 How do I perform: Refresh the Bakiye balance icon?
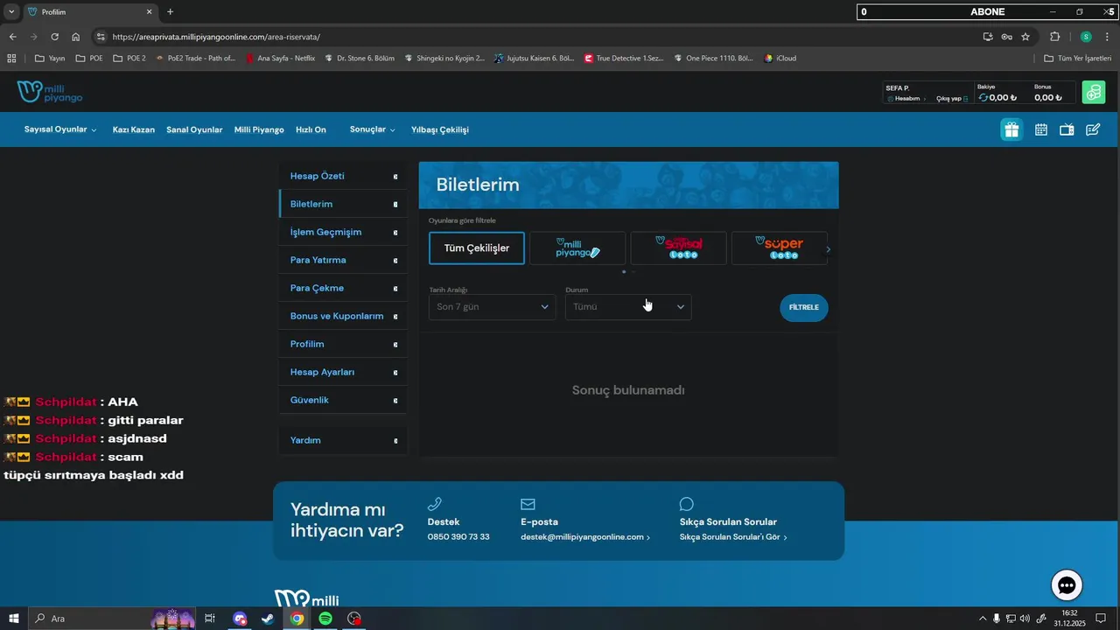click(983, 98)
